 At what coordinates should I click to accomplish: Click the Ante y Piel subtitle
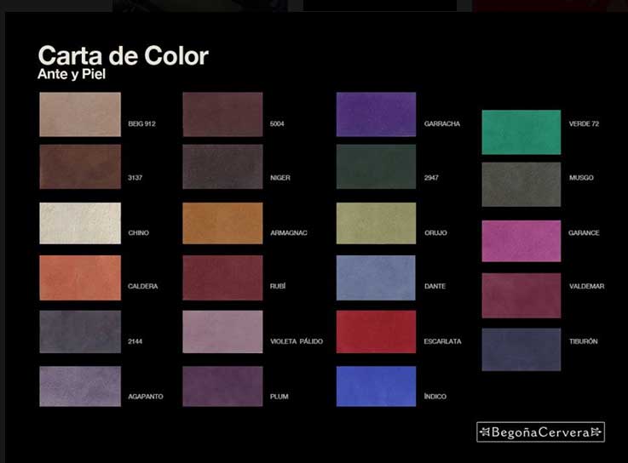pos(72,74)
